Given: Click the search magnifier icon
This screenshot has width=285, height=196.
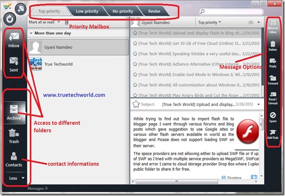Looking at the screenshot, I should click(x=202, y=11).
